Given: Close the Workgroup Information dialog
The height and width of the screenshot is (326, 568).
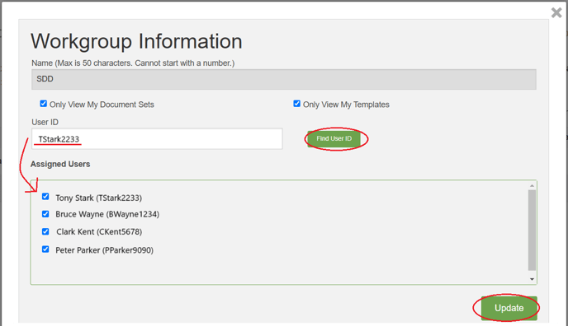Looking at the screenshot, I should pos(556,12).
